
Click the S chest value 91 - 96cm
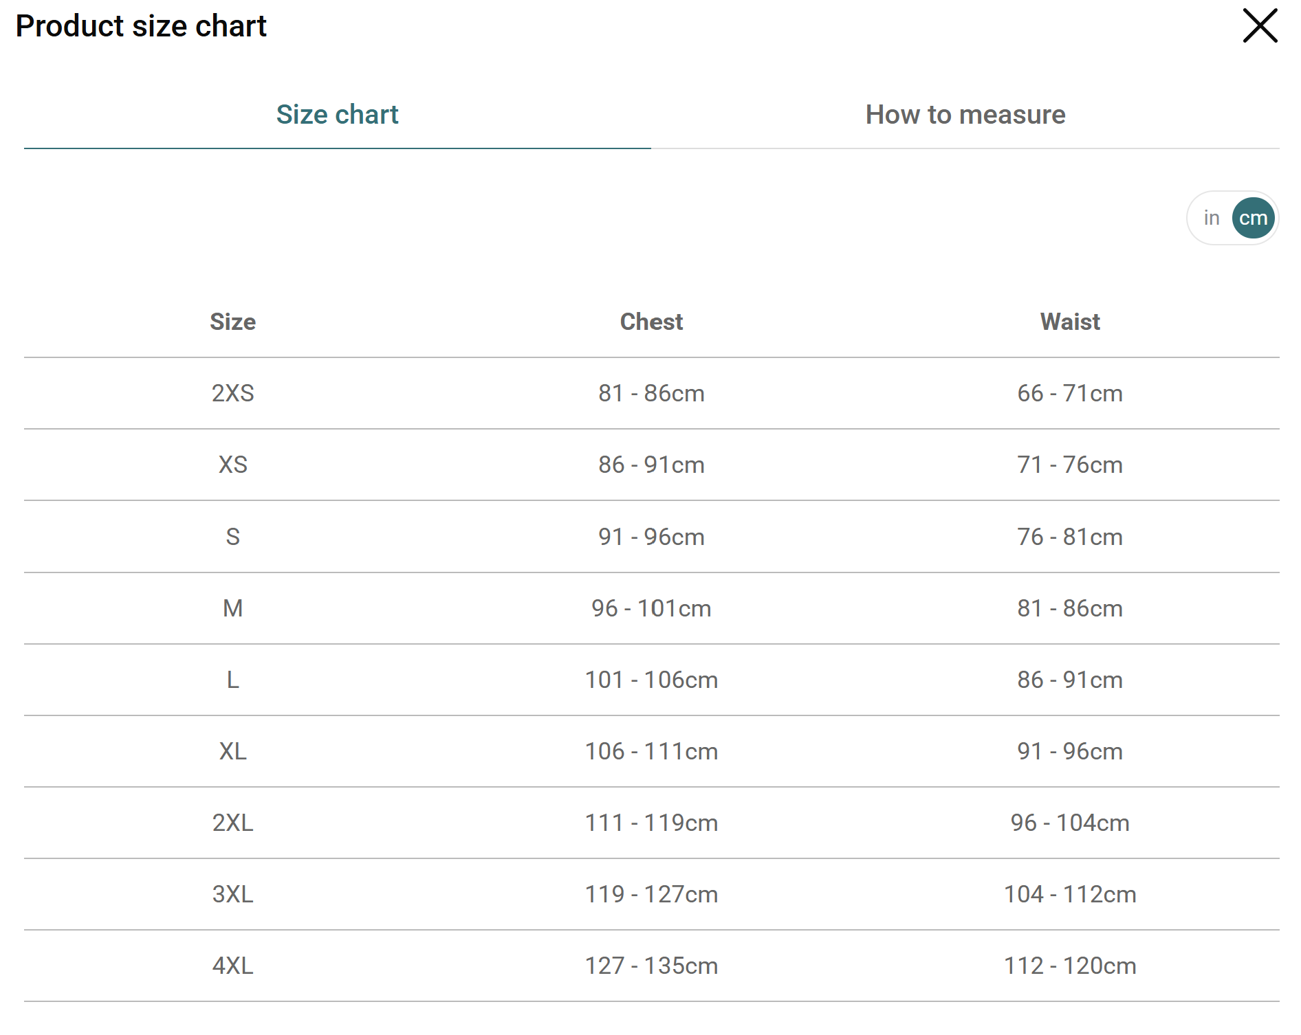point(651,537)
